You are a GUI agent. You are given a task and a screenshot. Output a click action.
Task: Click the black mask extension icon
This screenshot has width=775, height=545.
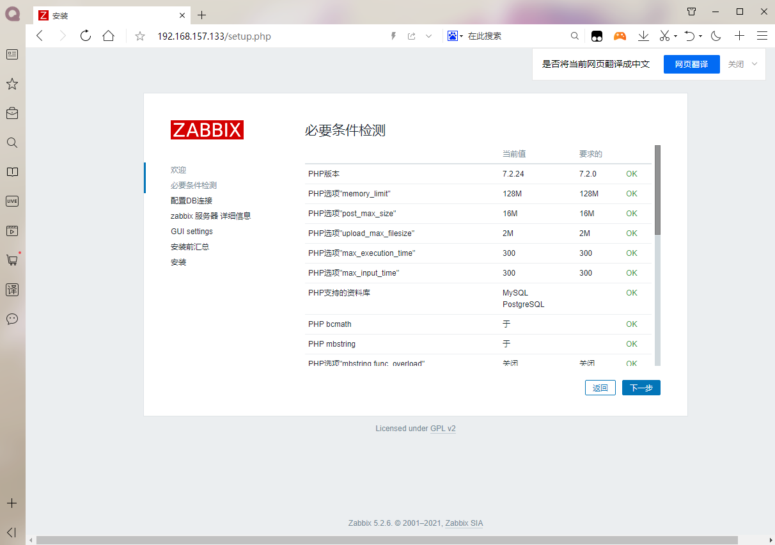point(597,36)
